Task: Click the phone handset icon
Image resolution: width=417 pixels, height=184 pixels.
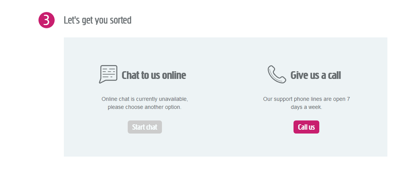Action: coord(277,74)
